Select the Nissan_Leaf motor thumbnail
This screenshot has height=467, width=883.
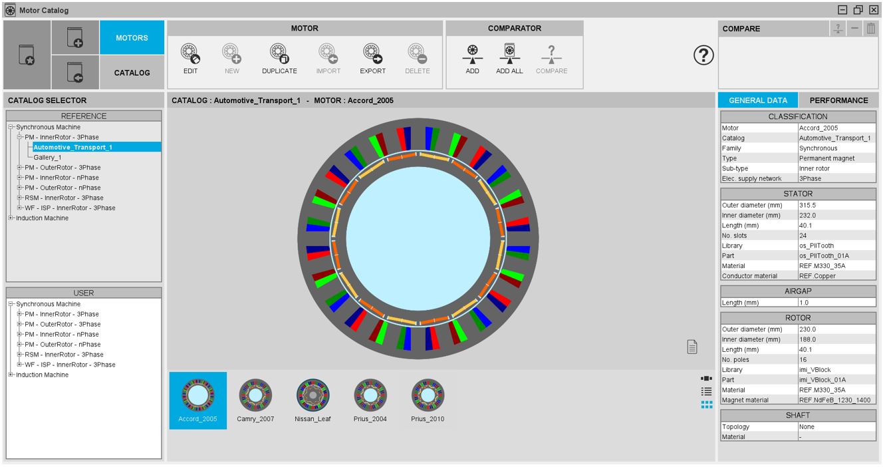click(x=313, y=400)
